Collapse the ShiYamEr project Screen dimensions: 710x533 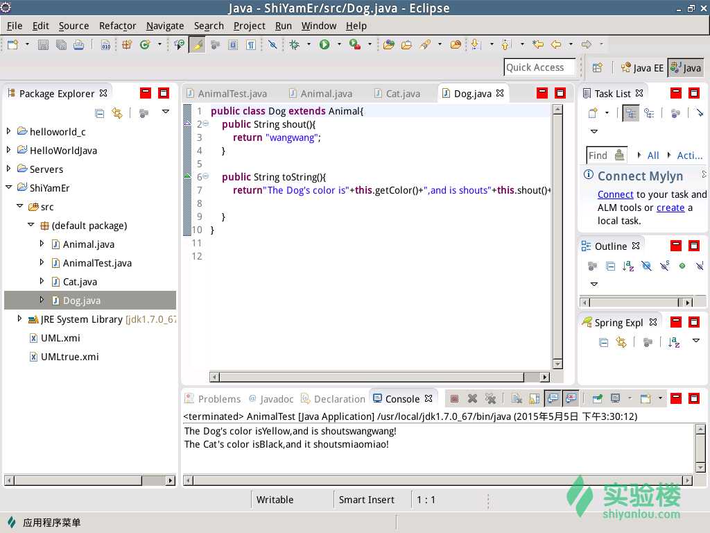pos(8,187)
